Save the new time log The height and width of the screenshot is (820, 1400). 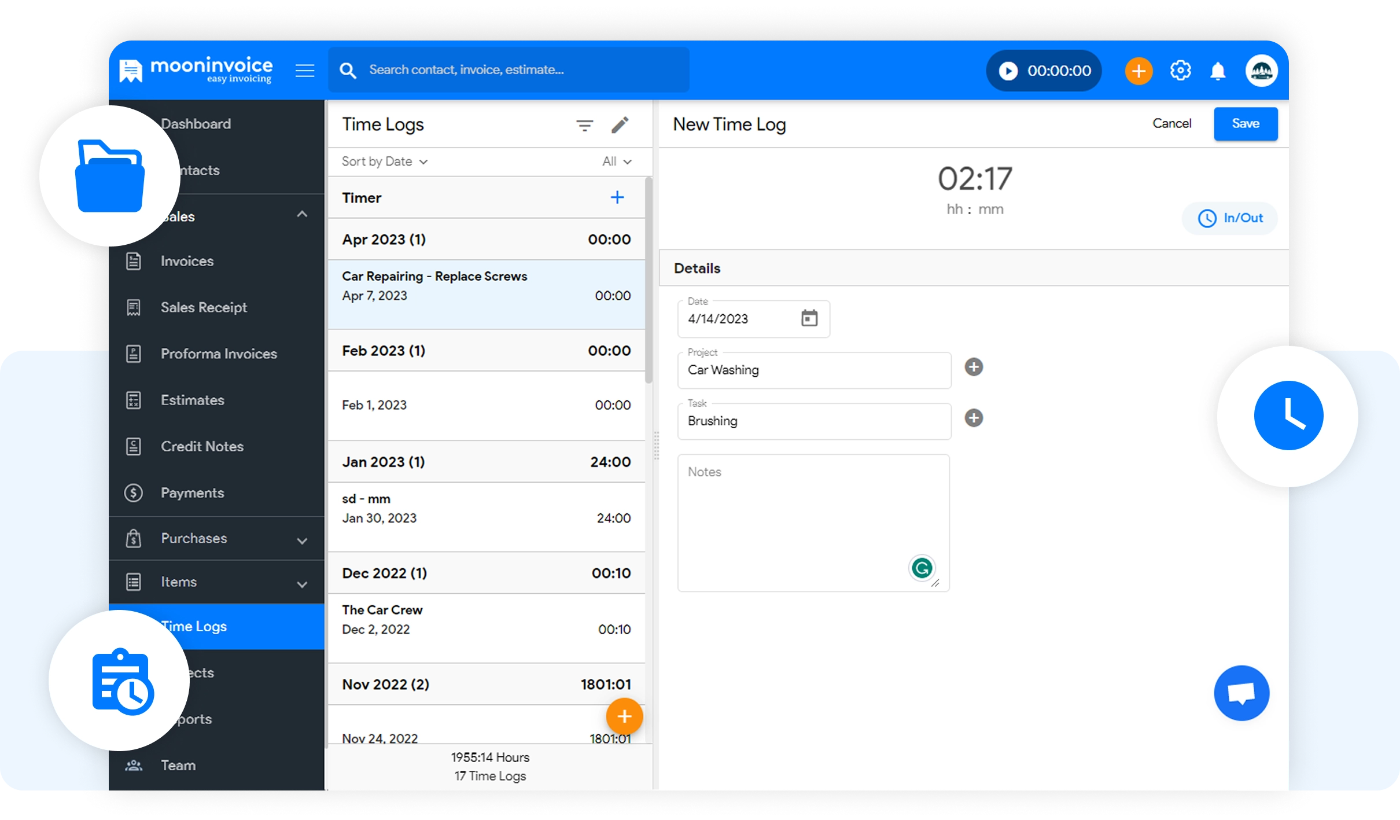coord(1245,123)
